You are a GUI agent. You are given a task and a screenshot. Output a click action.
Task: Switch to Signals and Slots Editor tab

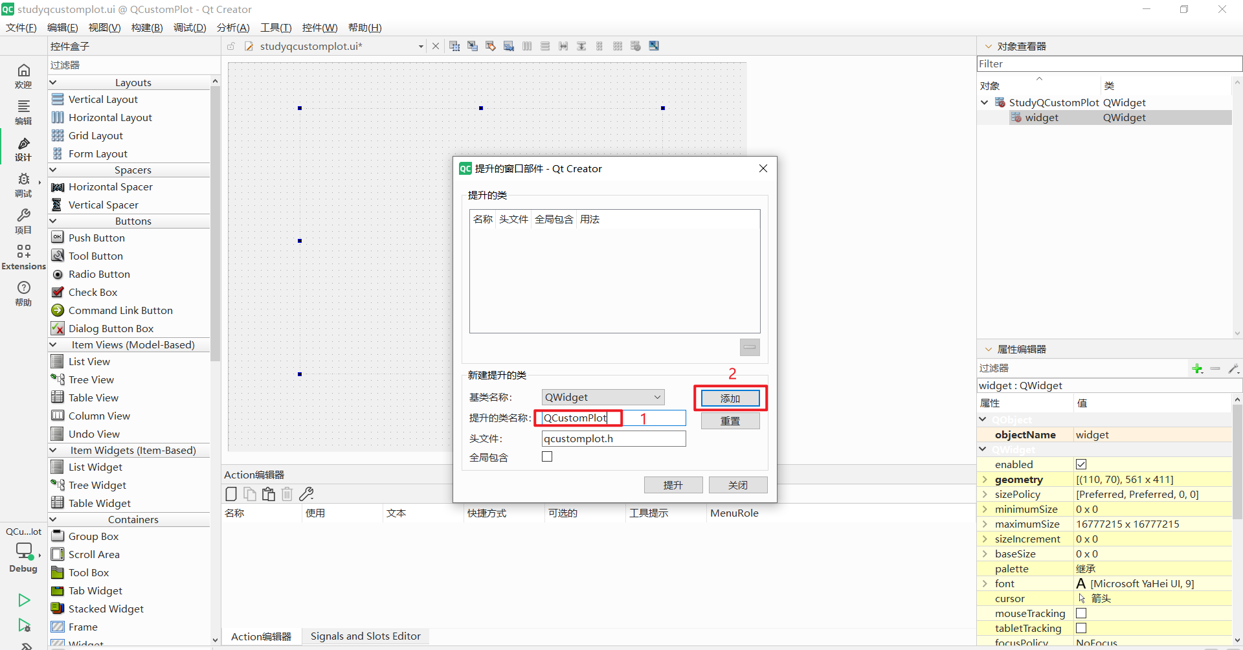click(x=366, y=636)
